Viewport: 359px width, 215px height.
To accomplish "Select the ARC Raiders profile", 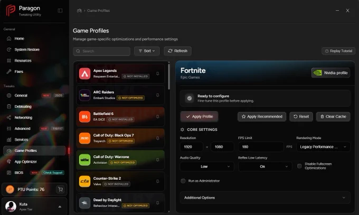I will [120, 95].
